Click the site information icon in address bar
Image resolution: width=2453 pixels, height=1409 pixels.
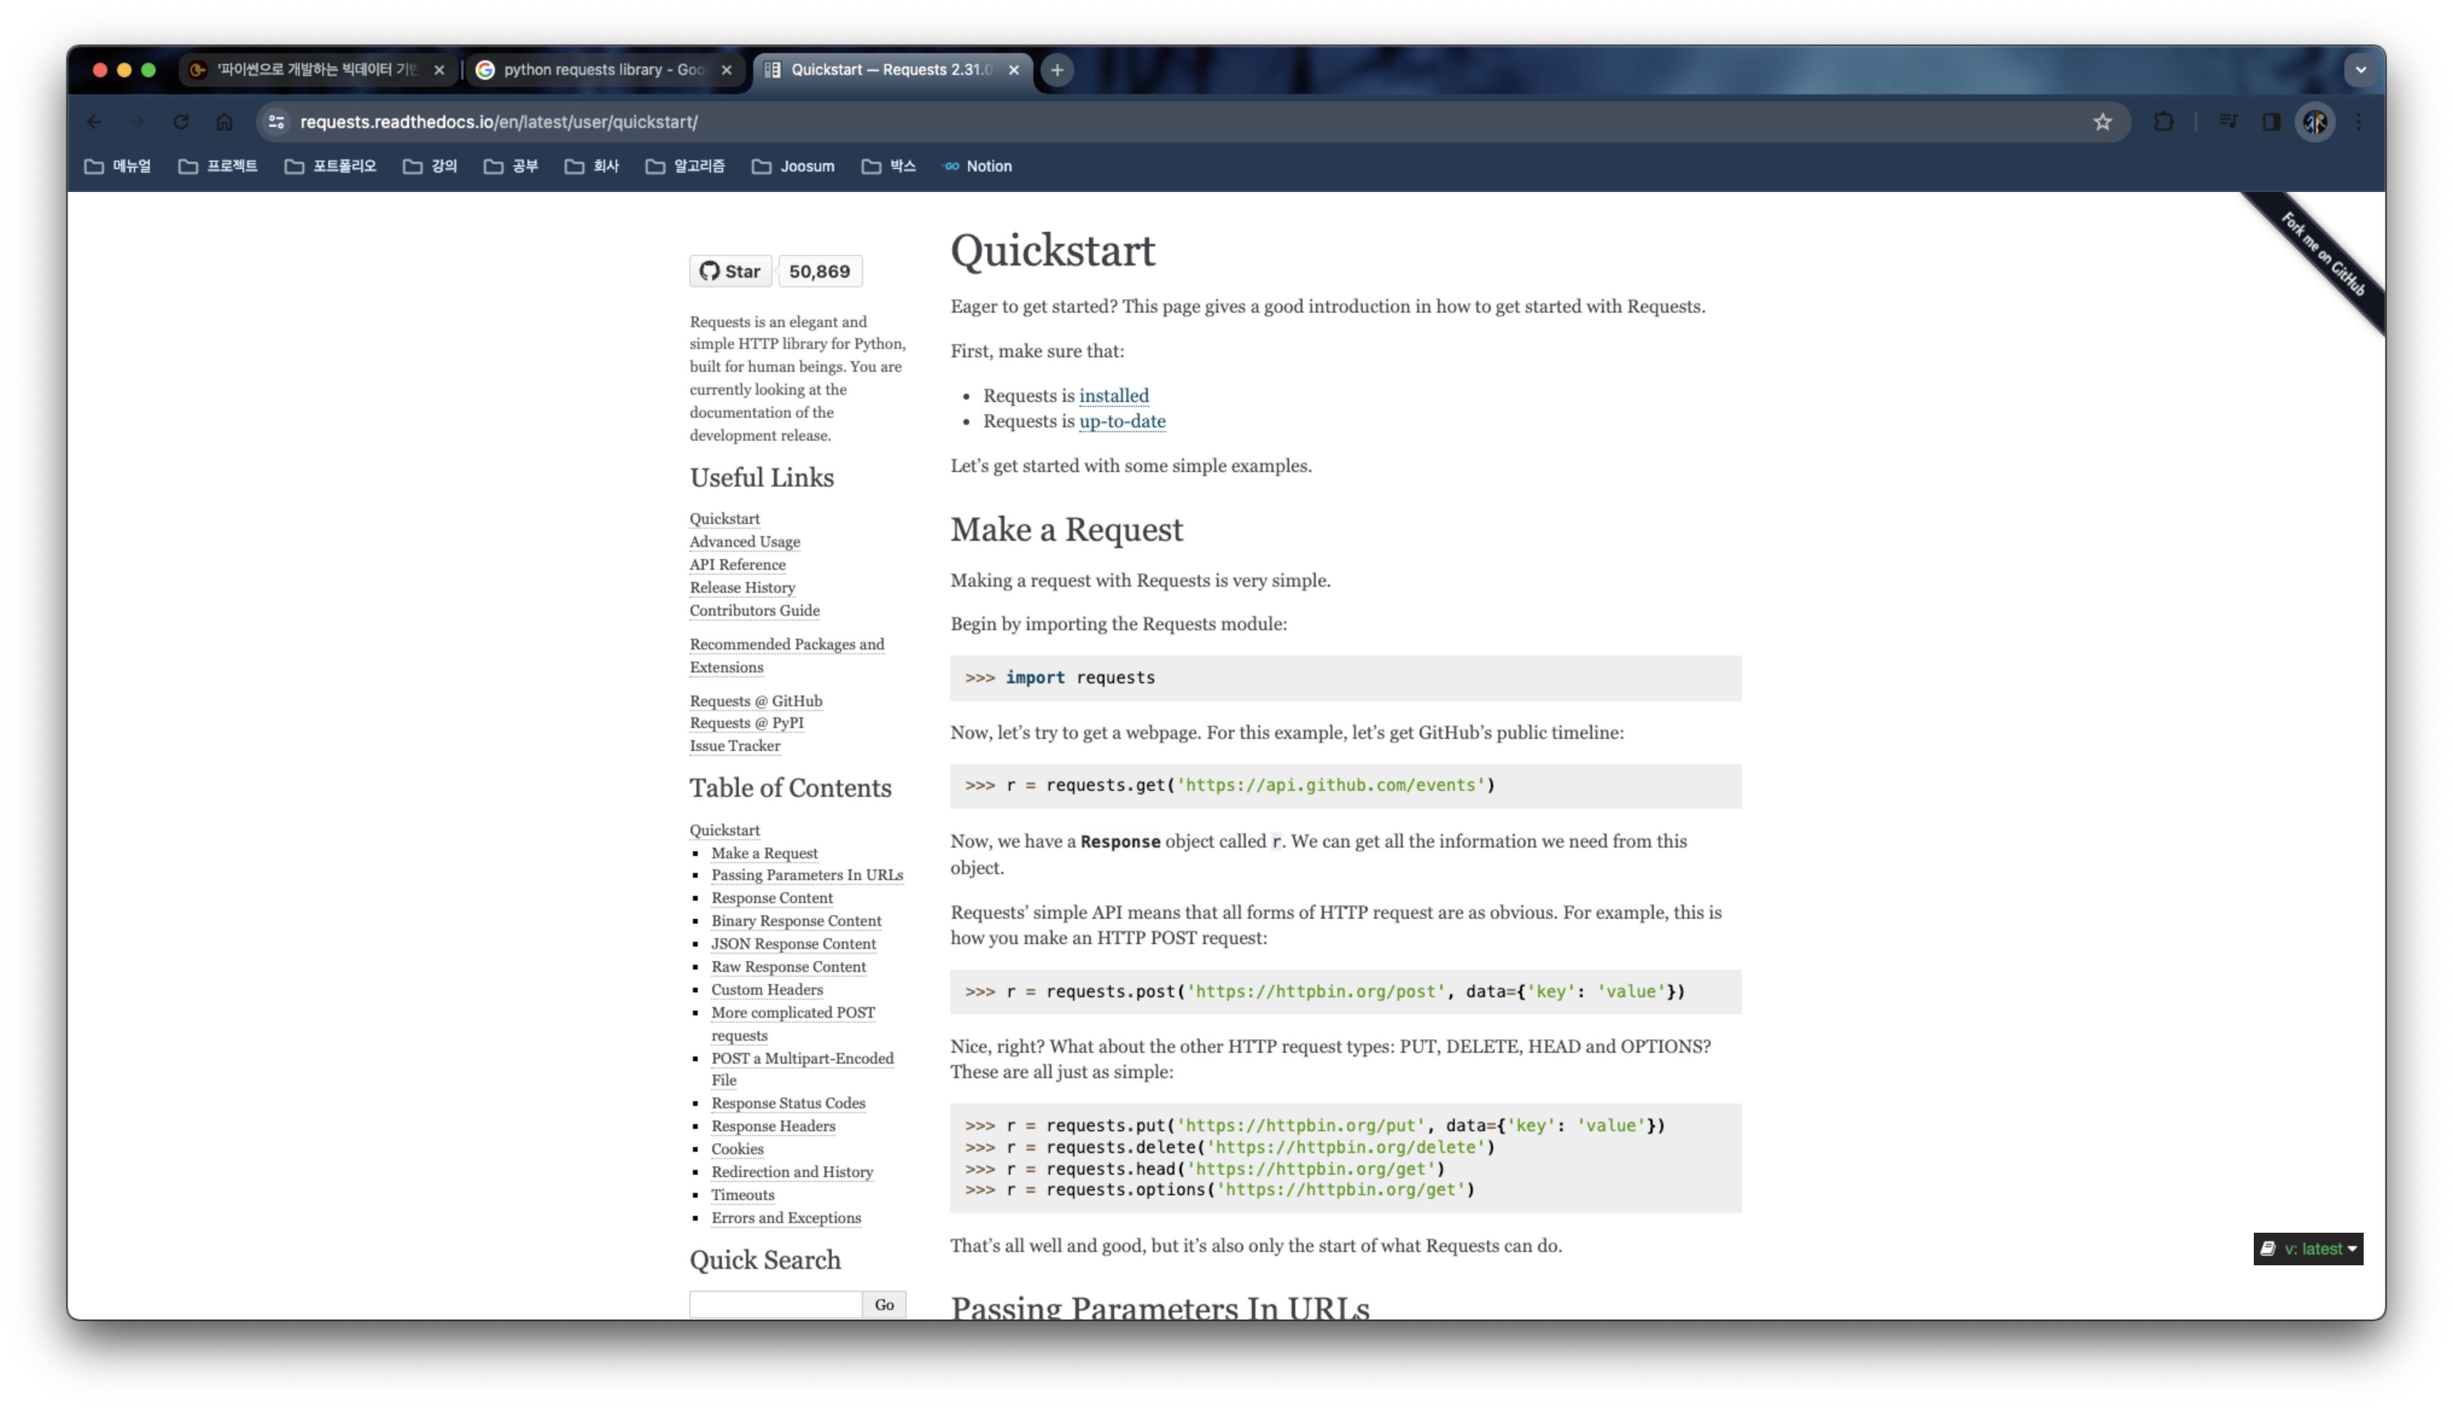tap(276, 122)
